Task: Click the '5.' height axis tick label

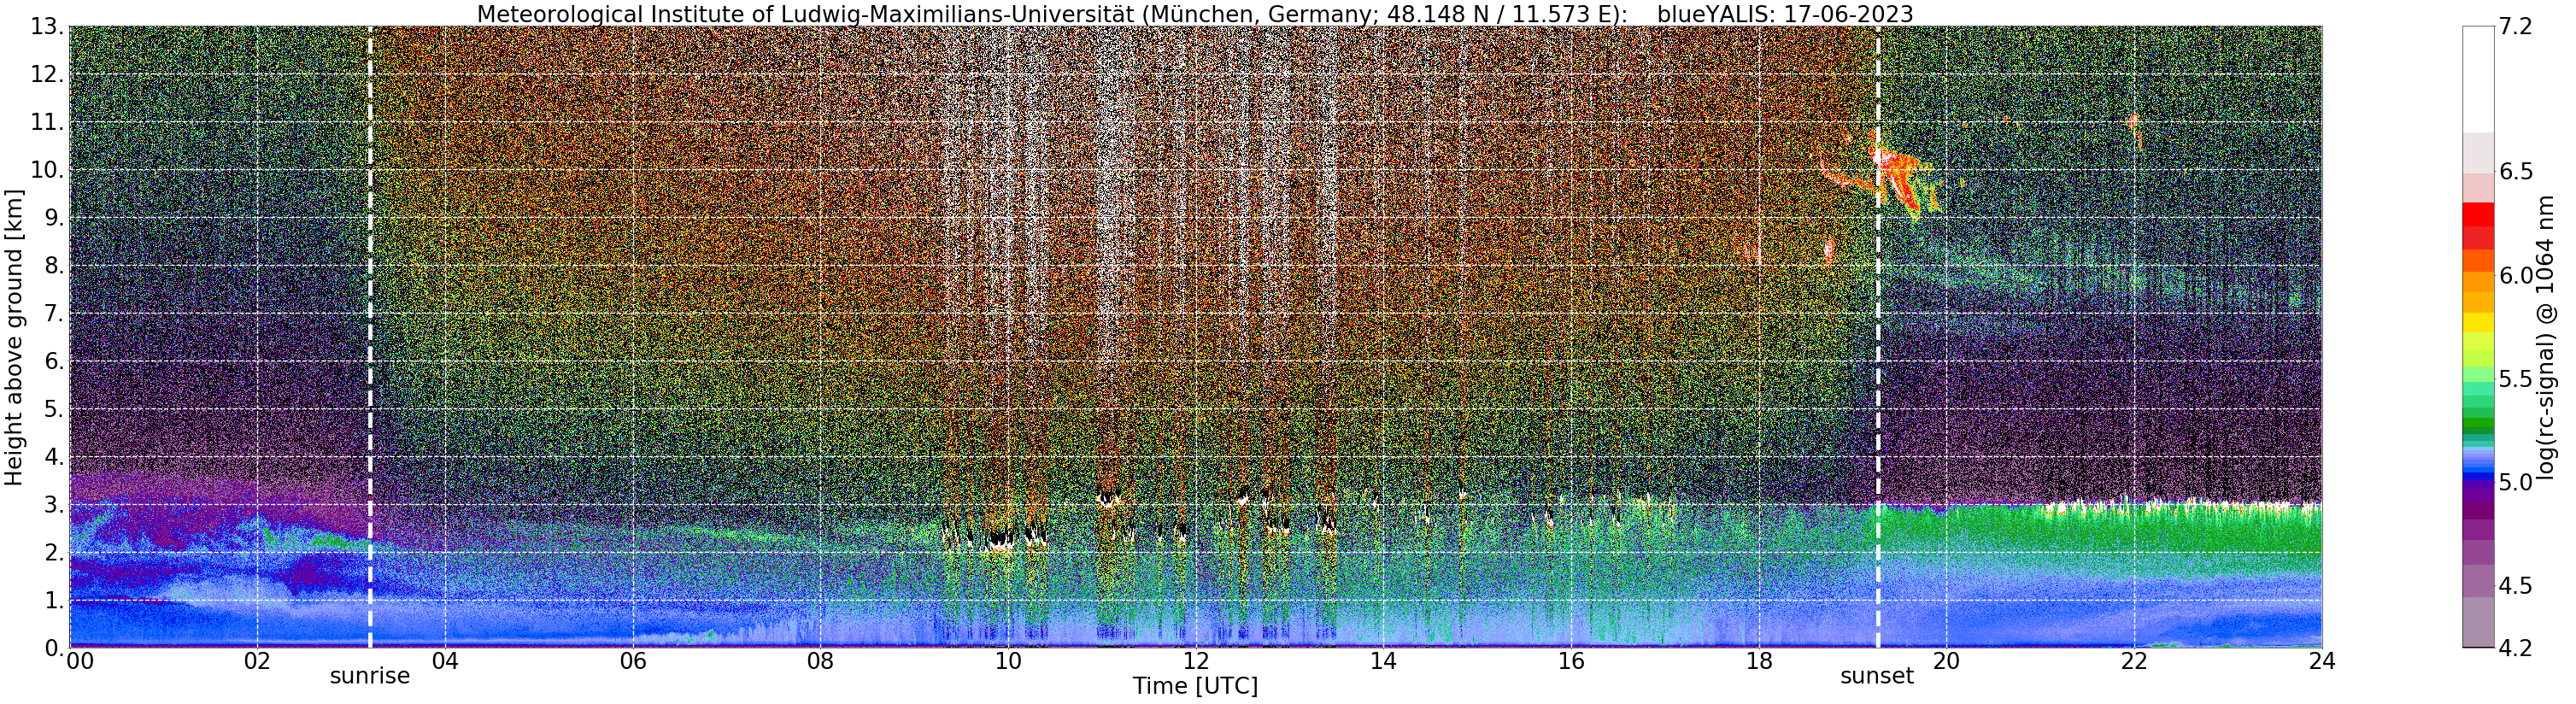Action: (x=53, y=409)
